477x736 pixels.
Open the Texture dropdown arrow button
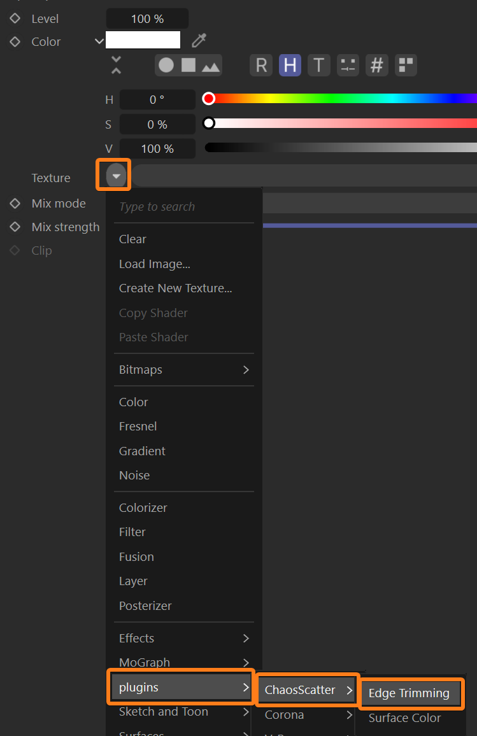tap(116, 176)
